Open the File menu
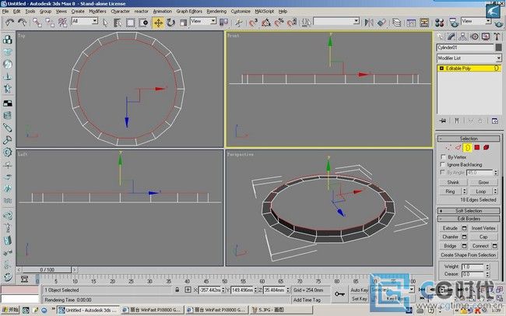 pos(5,12)
